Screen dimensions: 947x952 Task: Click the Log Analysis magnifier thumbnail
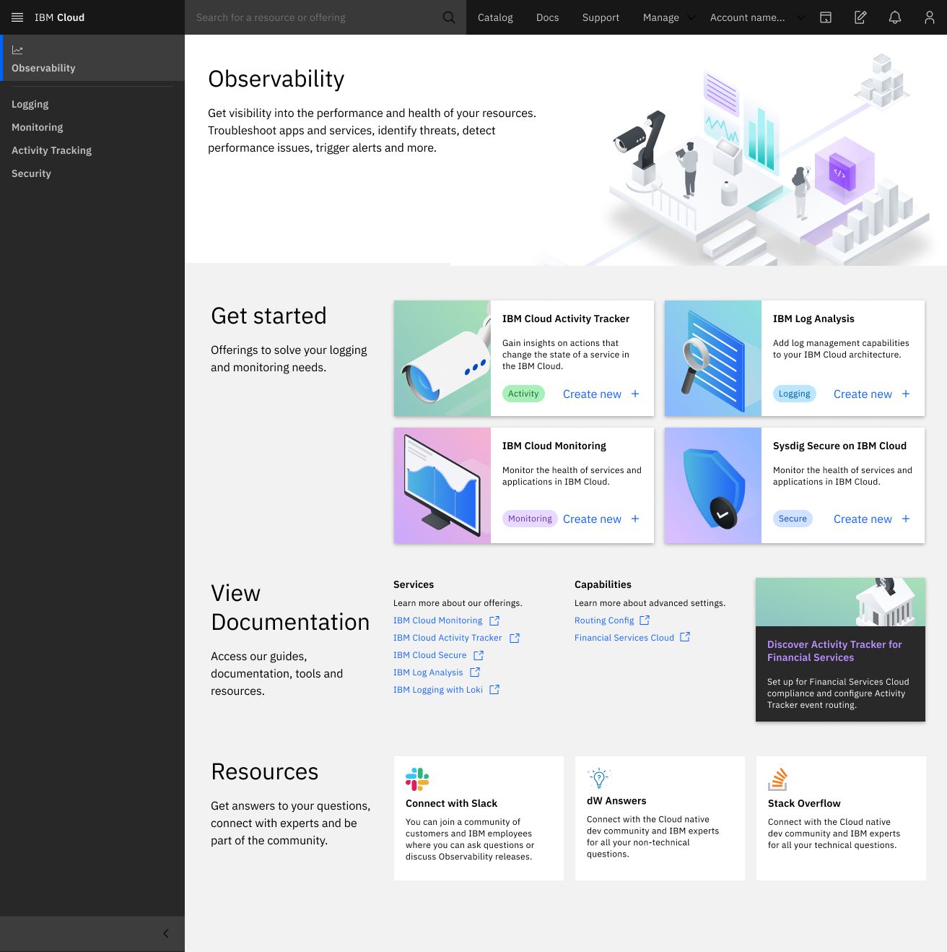713,358
